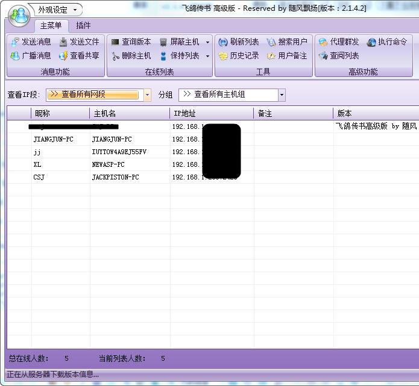Click the Block Host (屏蔽主机) icon
The height and width of the screenshot is (386, 419).
(x=163, y=42)
